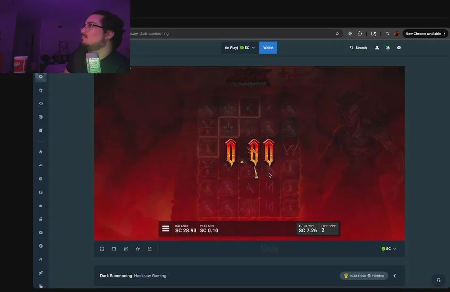
Task: Open the user account icon
Action: click(x=377, y=47)
